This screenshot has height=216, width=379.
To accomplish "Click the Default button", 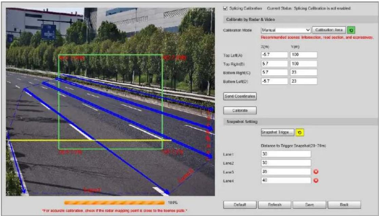I will coord(240,205).
